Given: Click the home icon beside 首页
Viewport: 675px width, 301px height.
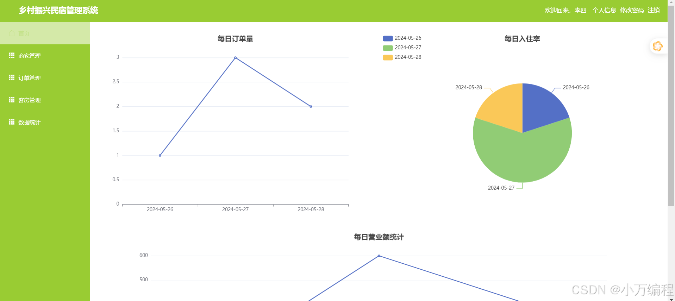Looking at the screenshot, I should [12, 33].
